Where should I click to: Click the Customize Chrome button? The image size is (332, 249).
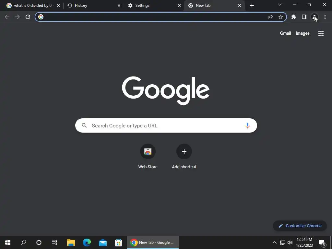coord(300,226)
